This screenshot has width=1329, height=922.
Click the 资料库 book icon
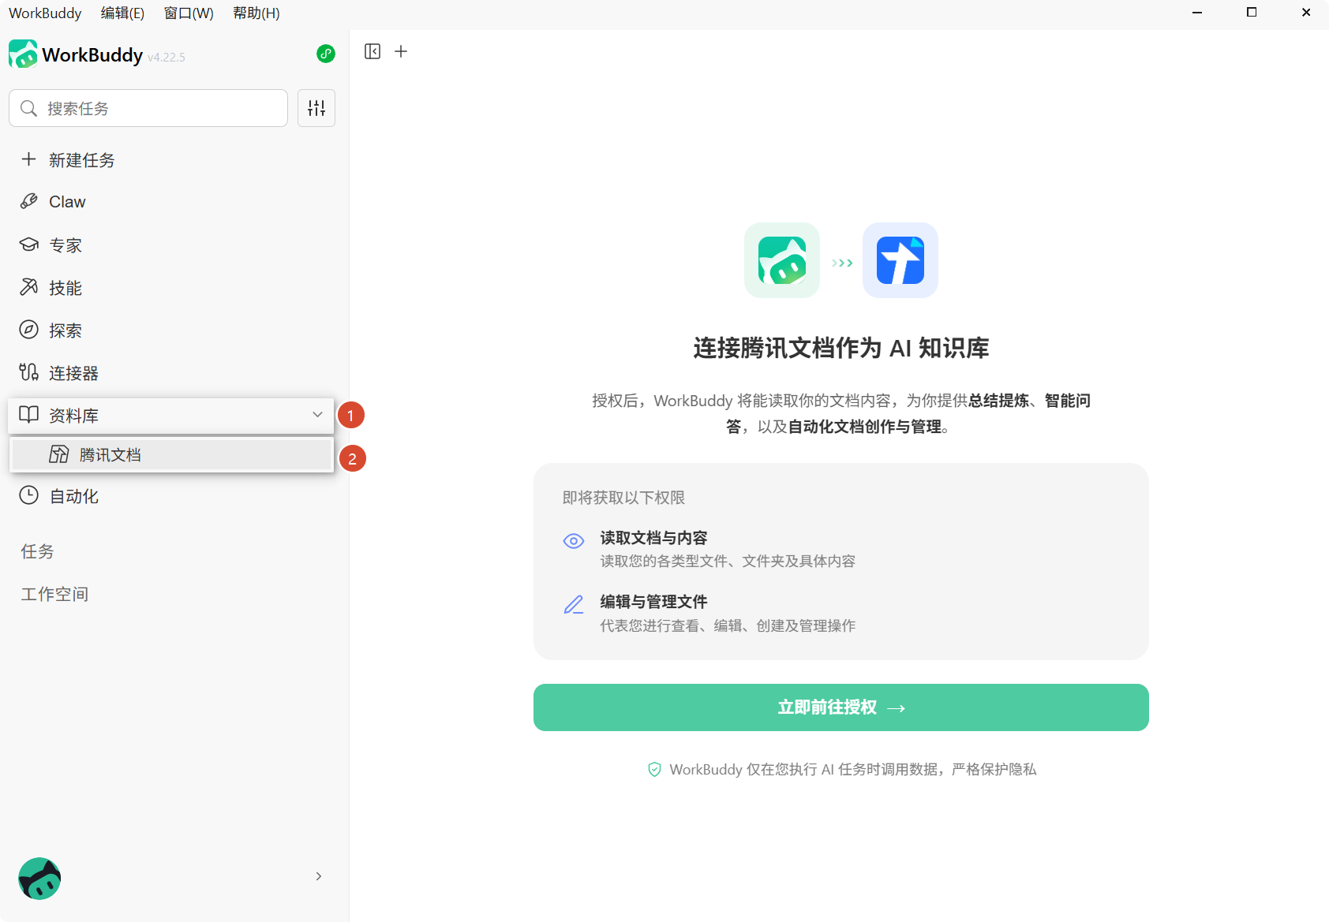point(29,415)
